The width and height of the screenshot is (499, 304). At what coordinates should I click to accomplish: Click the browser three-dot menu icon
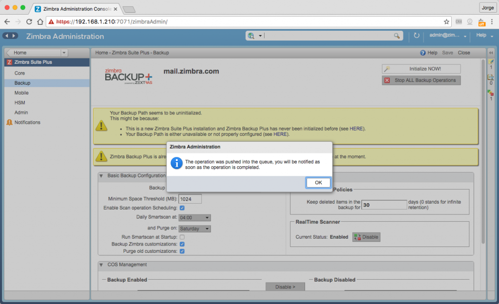[x=492, y=21]
